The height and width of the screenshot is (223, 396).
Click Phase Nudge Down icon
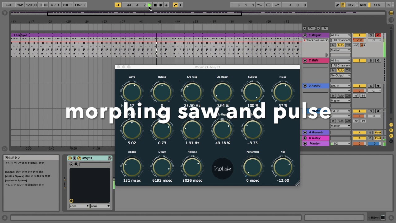[41, 5]
